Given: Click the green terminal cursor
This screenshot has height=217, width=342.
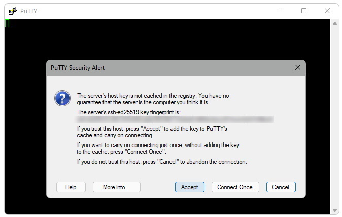Looking at the screenshot, I should (7, 23).
